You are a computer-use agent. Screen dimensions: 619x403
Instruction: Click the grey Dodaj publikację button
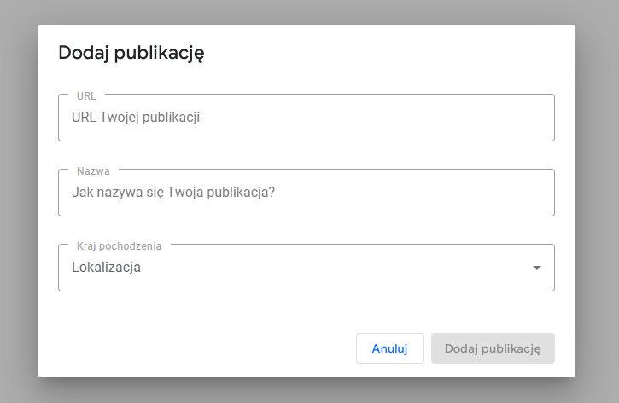[493, 348]
